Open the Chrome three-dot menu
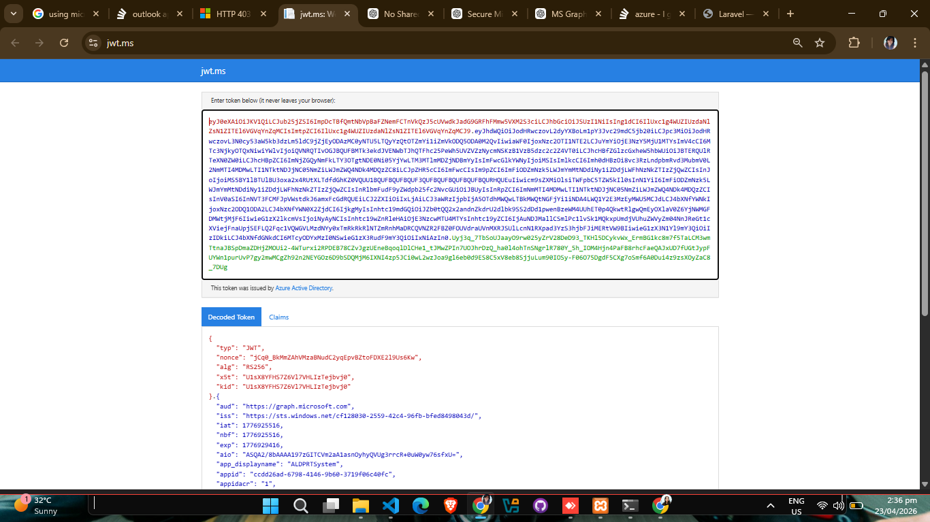 pyautogui.click(x=914, y=43)
